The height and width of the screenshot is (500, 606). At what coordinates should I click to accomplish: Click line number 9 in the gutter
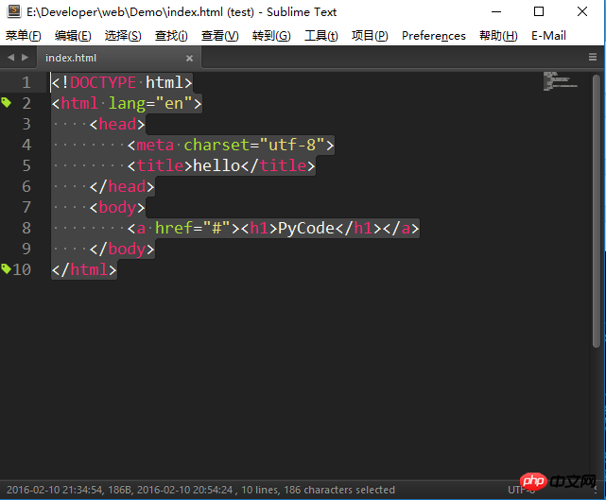pos(26,249)
